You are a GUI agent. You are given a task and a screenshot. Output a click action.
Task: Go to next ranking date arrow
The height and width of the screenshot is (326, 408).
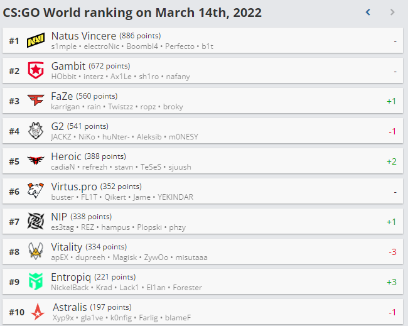(392, 12)
